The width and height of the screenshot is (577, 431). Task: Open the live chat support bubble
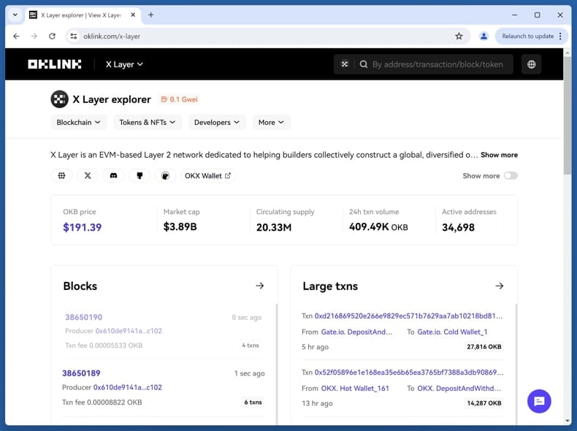539,401
